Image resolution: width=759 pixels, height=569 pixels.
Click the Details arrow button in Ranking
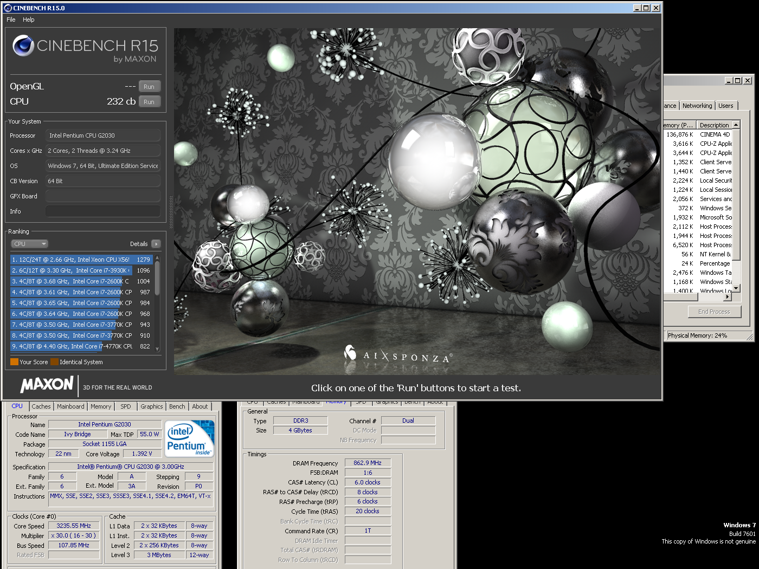tap(156, 244)
